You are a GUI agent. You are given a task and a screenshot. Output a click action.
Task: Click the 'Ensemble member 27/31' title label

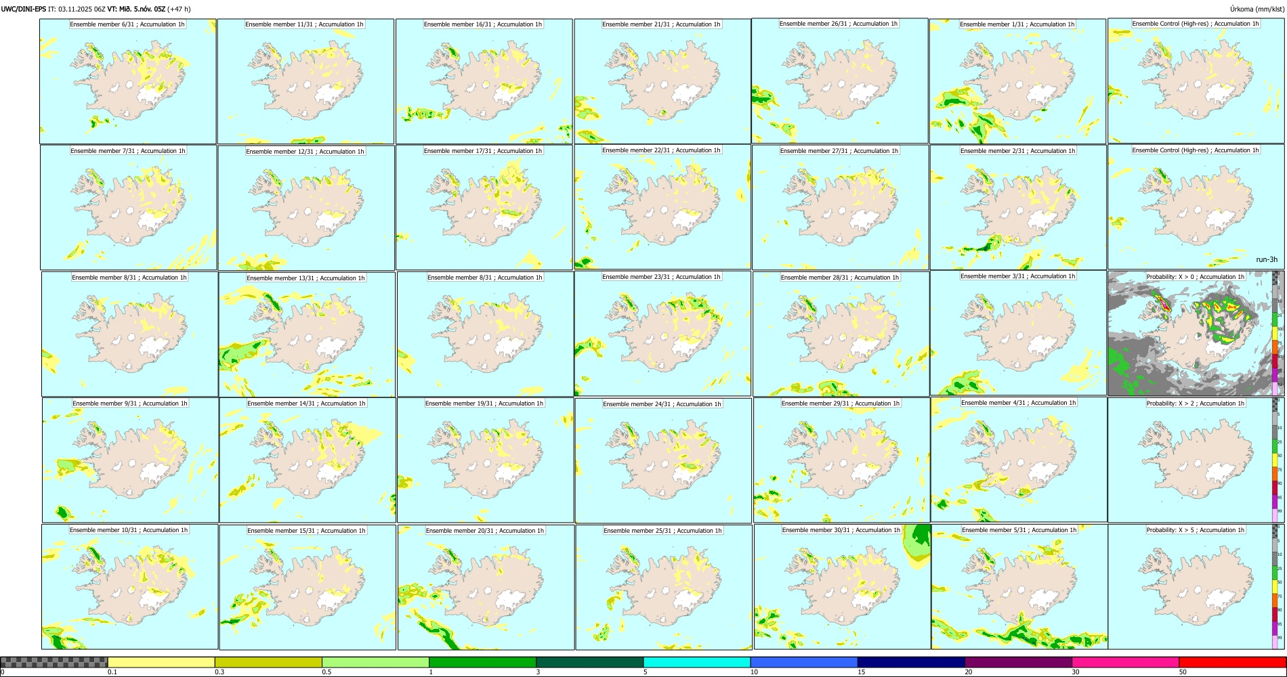839,151
